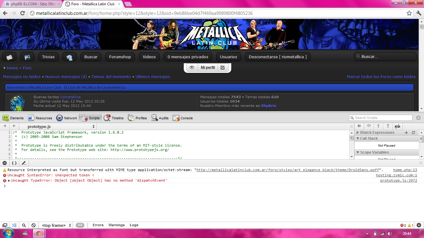424x238 pixels.
Task: Filter console by Errors
Action: pyautogui.click(x=98, y=225)
